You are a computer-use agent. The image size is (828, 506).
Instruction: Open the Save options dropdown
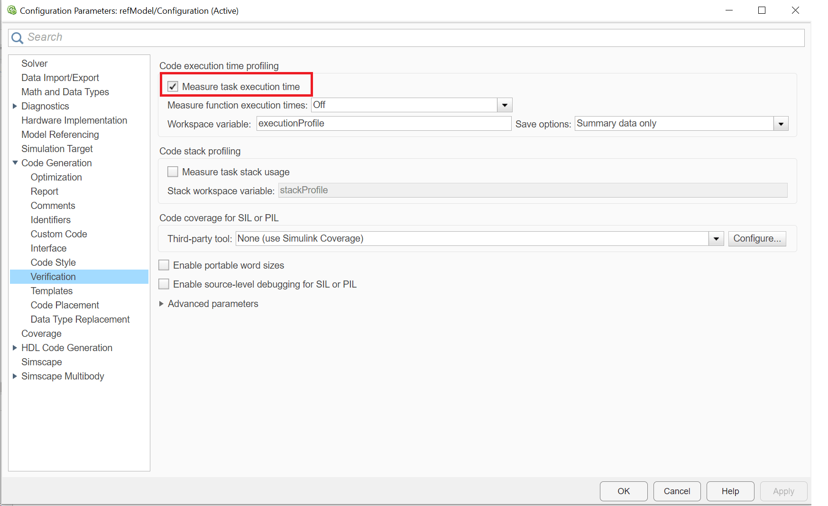(781, 124)
